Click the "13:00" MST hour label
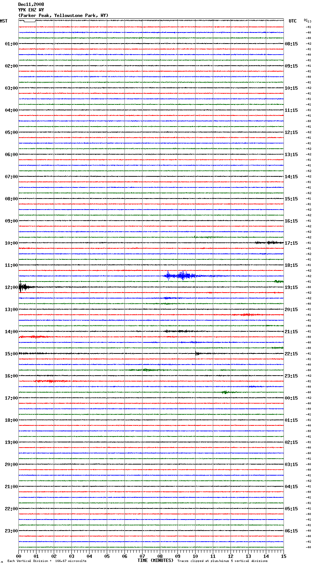This screenshot has width=313, height=566. (x=11, y=310)
